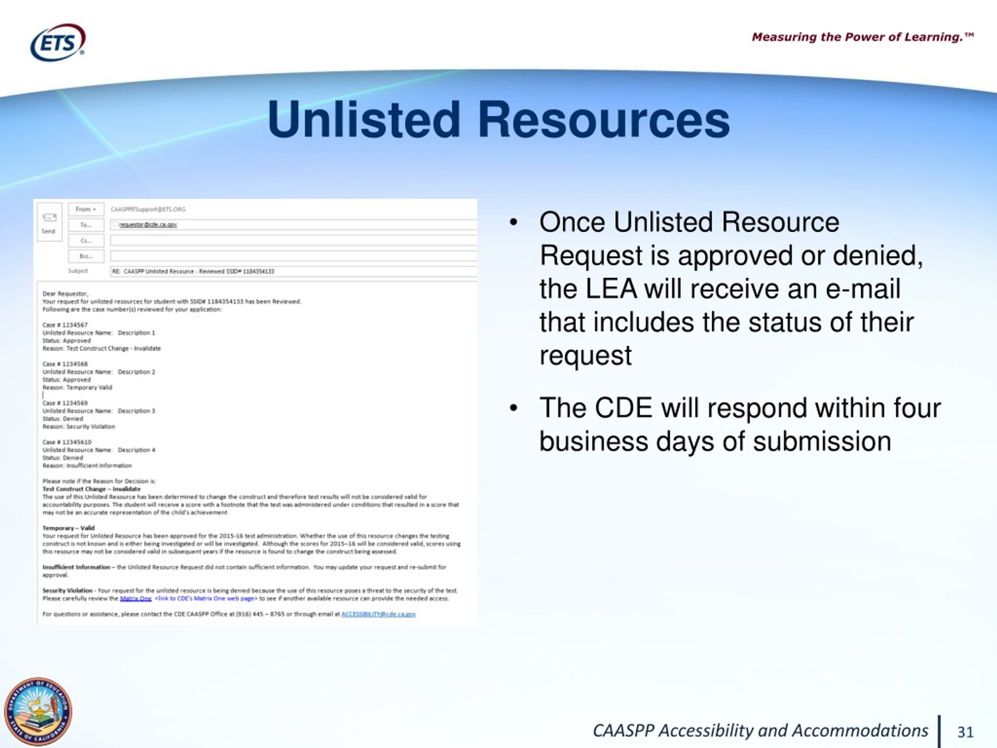Open the Matrix One link

tap(136, 598)
